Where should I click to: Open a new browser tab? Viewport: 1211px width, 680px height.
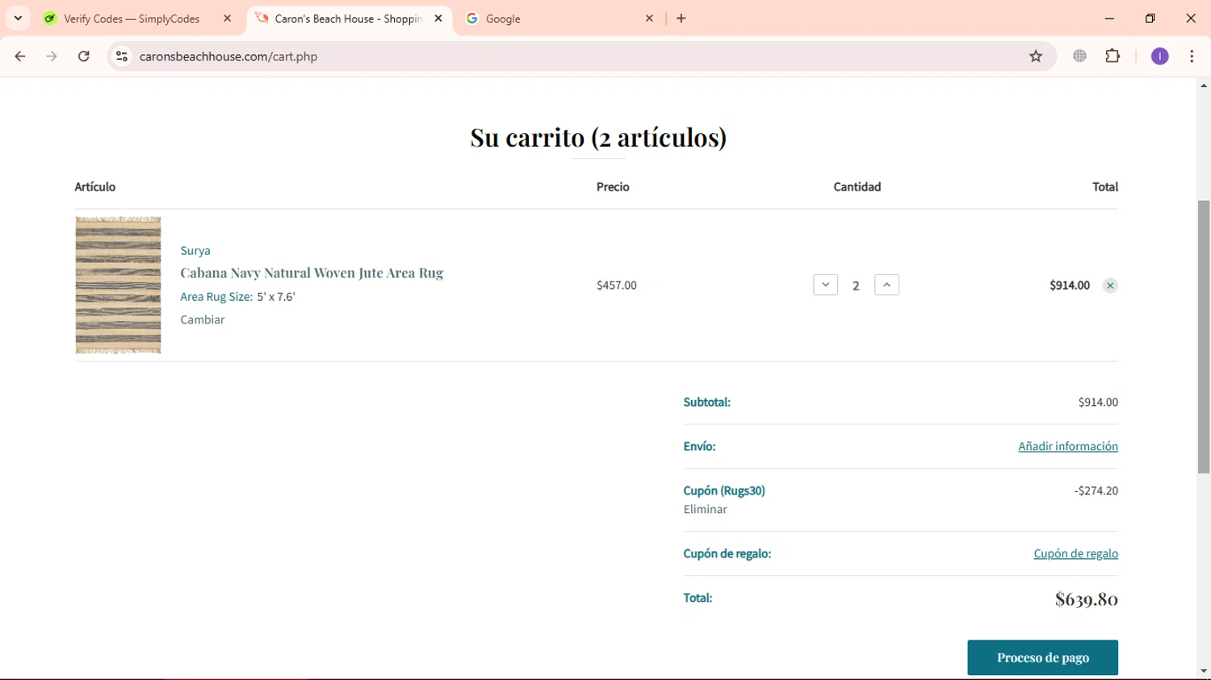(681, 19)
